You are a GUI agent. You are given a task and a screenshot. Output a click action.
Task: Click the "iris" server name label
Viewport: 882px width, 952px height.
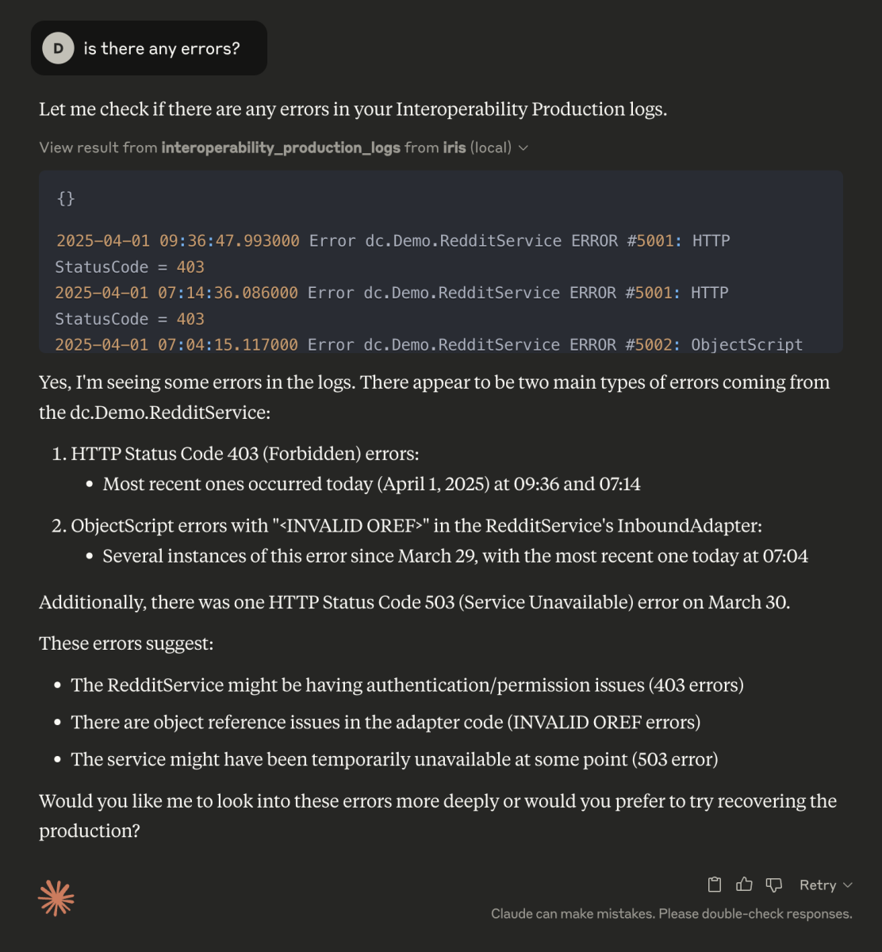[x=454, y=148]
